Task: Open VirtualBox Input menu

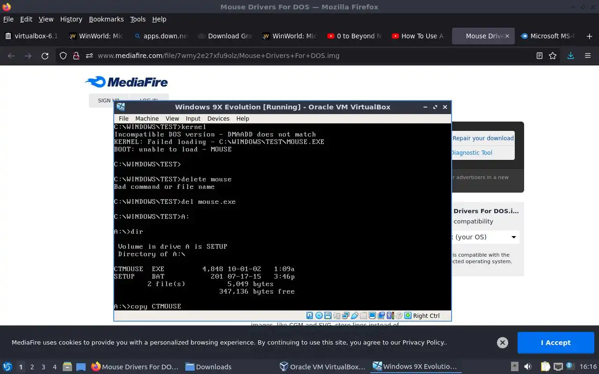Action: coord(193,118)
